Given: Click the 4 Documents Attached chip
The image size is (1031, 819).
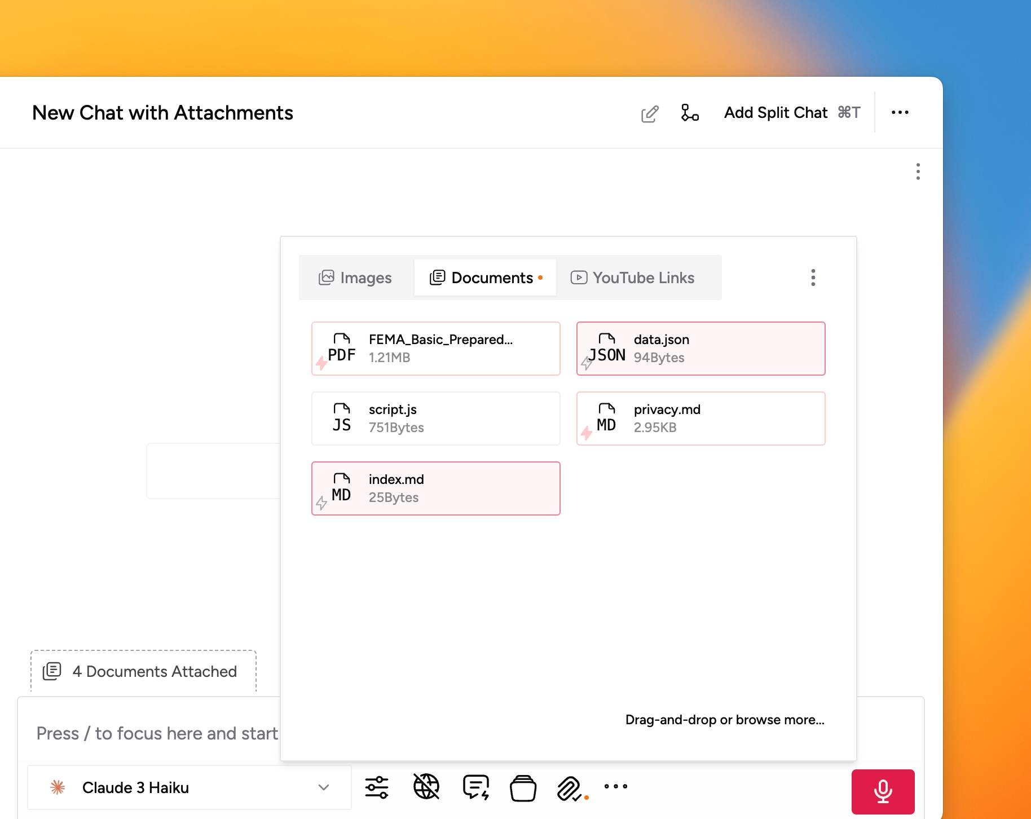Looking at the screenshot, I should point(143,671).
